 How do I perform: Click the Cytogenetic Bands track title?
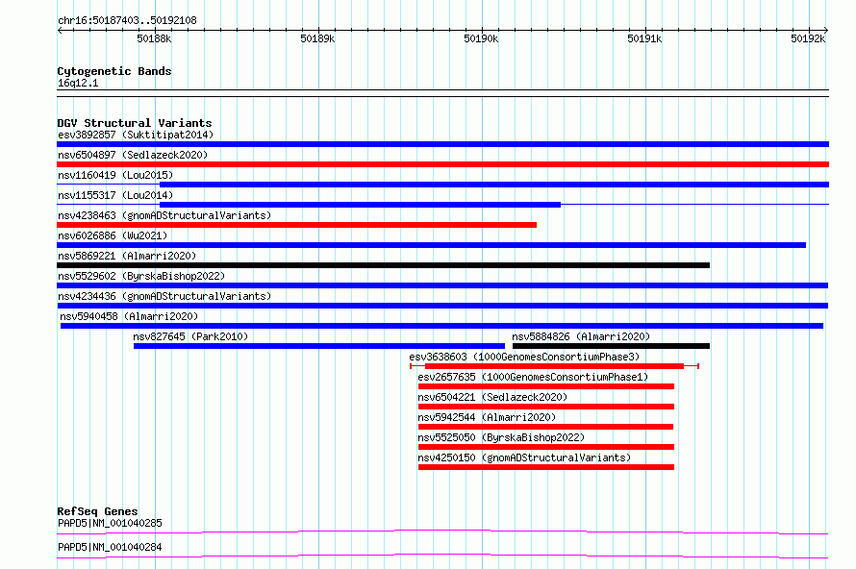pyautogui.click(x=114, y=71)
